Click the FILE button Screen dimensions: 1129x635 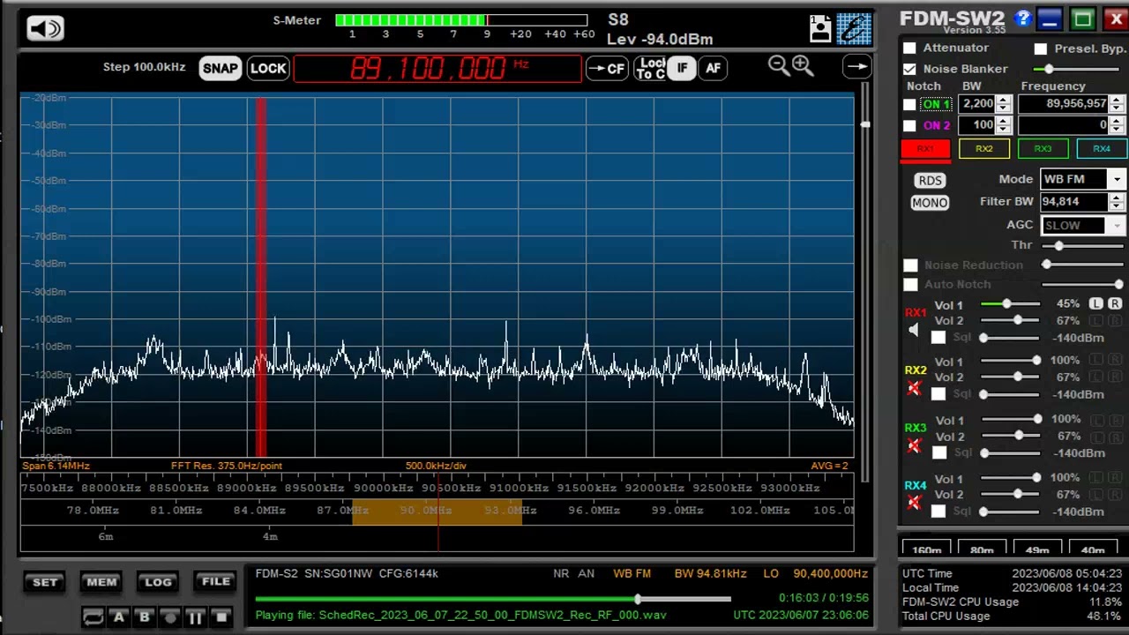(216, 582)
